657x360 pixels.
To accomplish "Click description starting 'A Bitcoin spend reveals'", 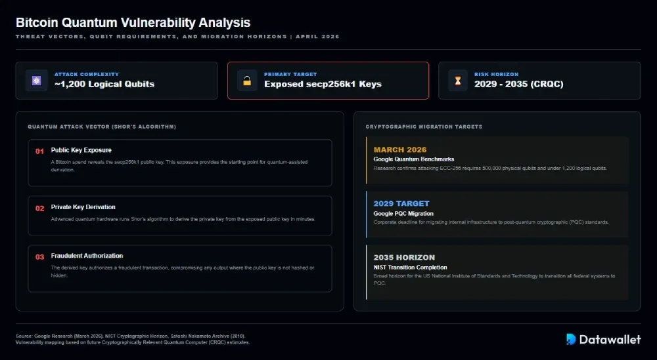I will click(x=179, y=166).
